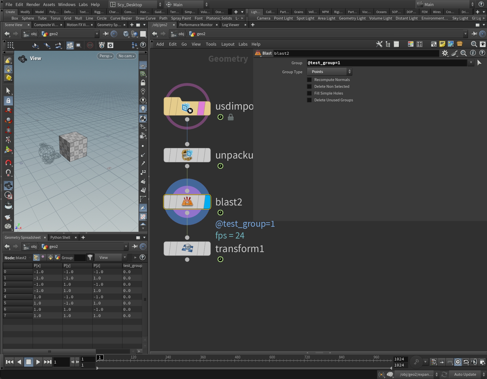The height and width of the screenshot is (379, 487).
Task: Click the lock icon under usdimport node
Action: point(231,117)
